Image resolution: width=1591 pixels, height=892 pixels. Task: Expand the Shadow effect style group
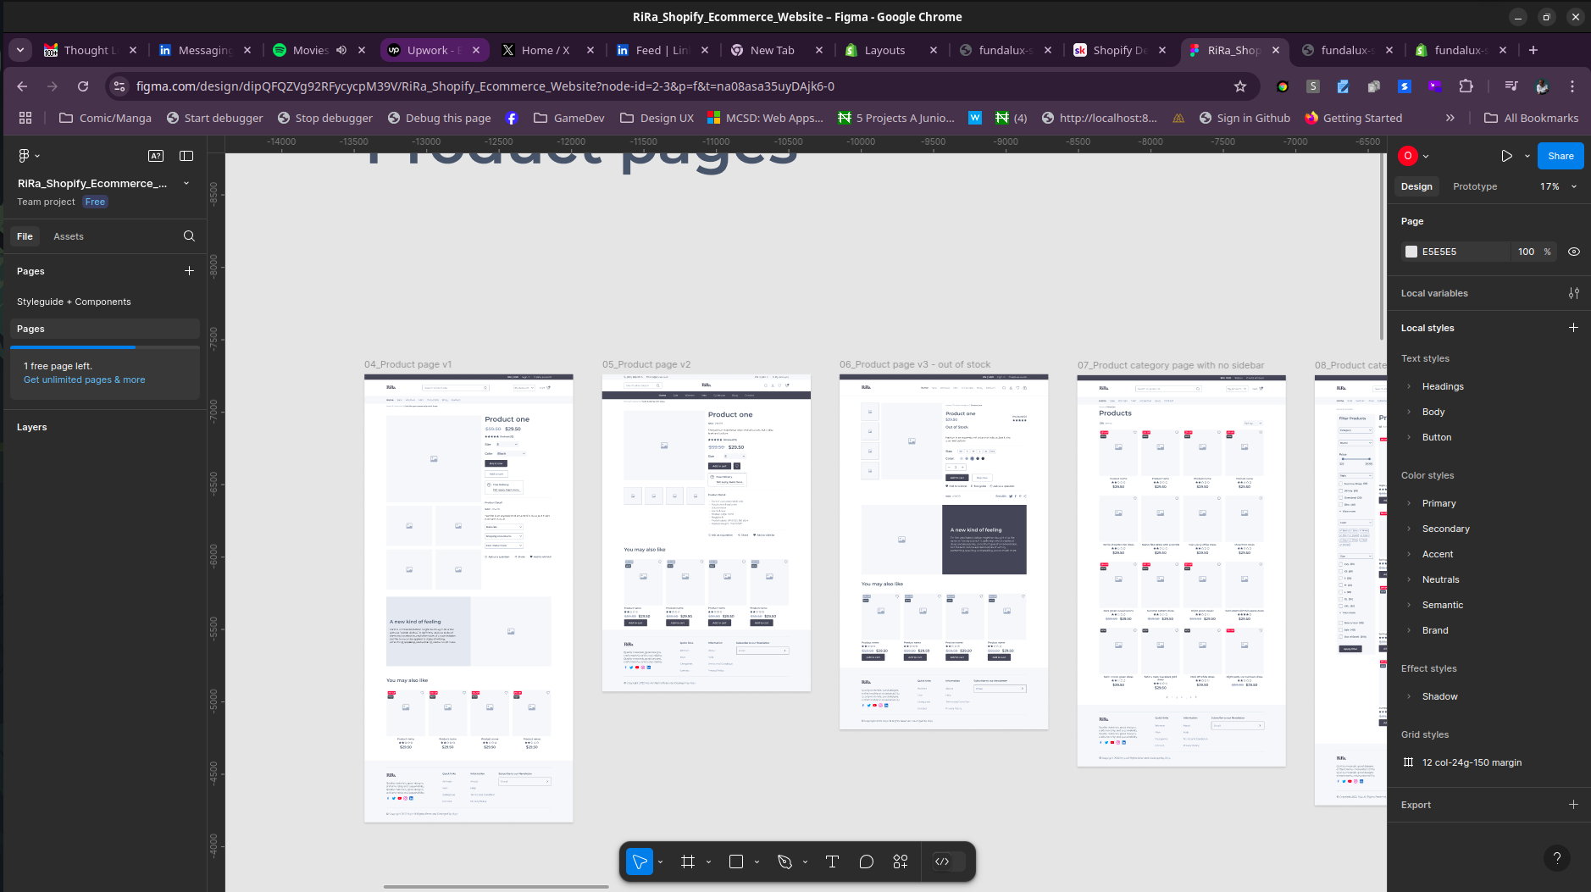tap(1409, 696)
